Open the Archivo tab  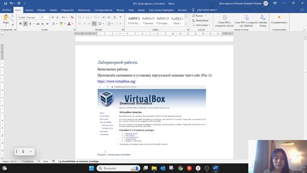pyautogui.click(x=6, y=10)
